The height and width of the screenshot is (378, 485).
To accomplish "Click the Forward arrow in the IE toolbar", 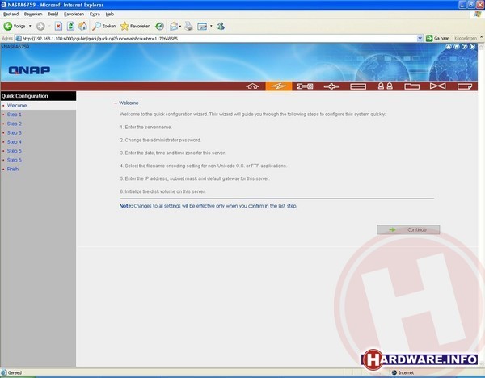I will (x=40, y=27).
